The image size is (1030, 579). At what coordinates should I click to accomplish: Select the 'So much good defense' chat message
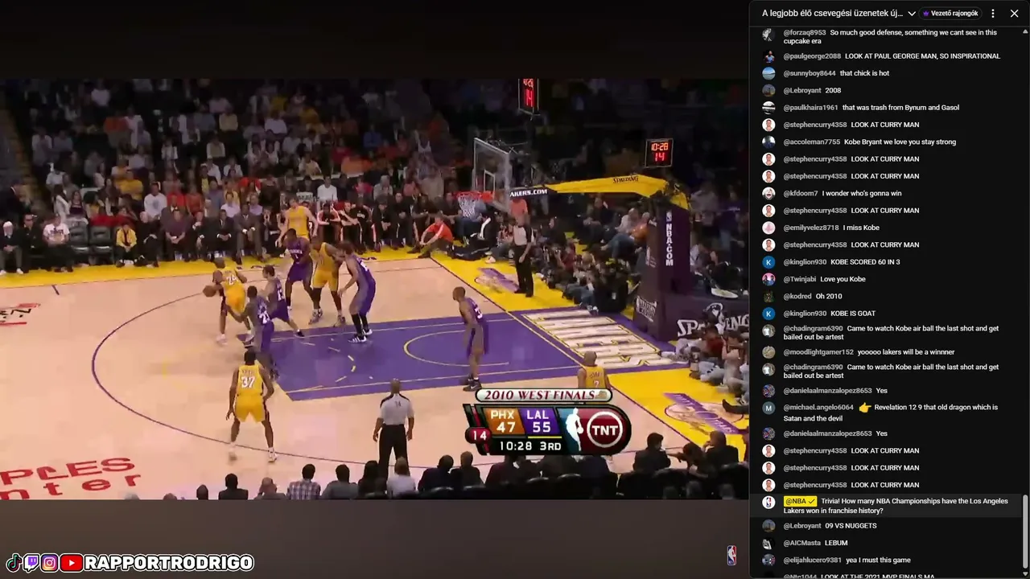click(890, 37)
